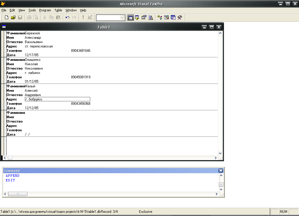Select the name Александр
Image resolution: width=299 pixels, height=216 pixels.
coord(33,38)
